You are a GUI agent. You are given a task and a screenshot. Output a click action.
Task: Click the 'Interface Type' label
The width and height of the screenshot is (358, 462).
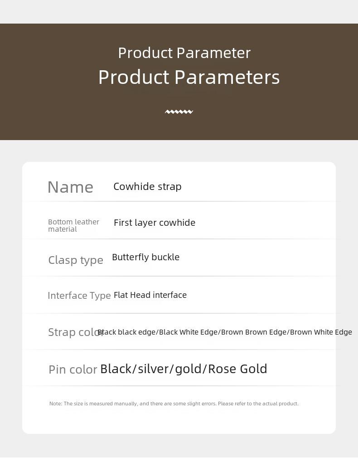(x=79, y=296)
